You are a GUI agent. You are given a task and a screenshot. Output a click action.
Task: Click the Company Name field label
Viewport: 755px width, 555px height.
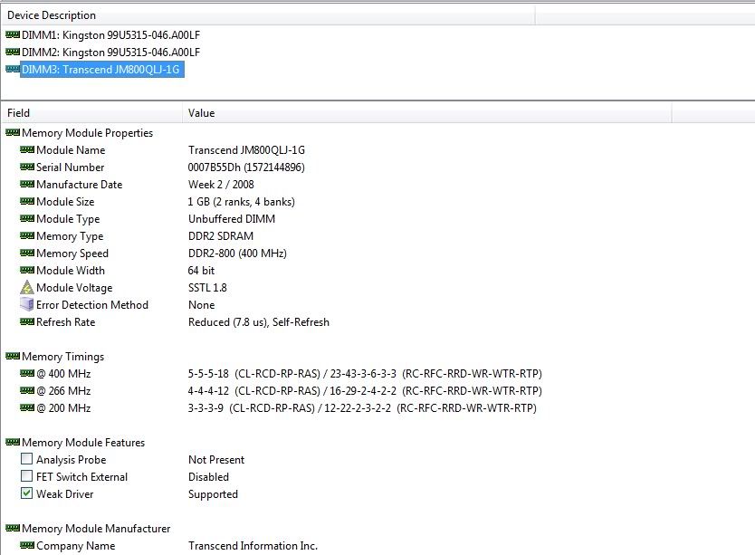(x=76, y=546)
